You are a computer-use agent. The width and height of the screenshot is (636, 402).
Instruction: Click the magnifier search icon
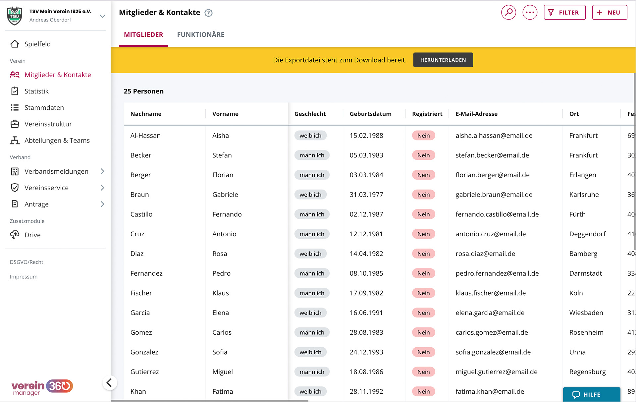pyautogui.click(x=508, y=13)
